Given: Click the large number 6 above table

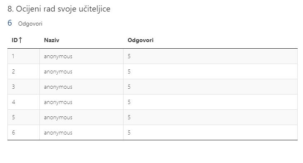Looking at the screenshot, I should [x=10, y=23].
